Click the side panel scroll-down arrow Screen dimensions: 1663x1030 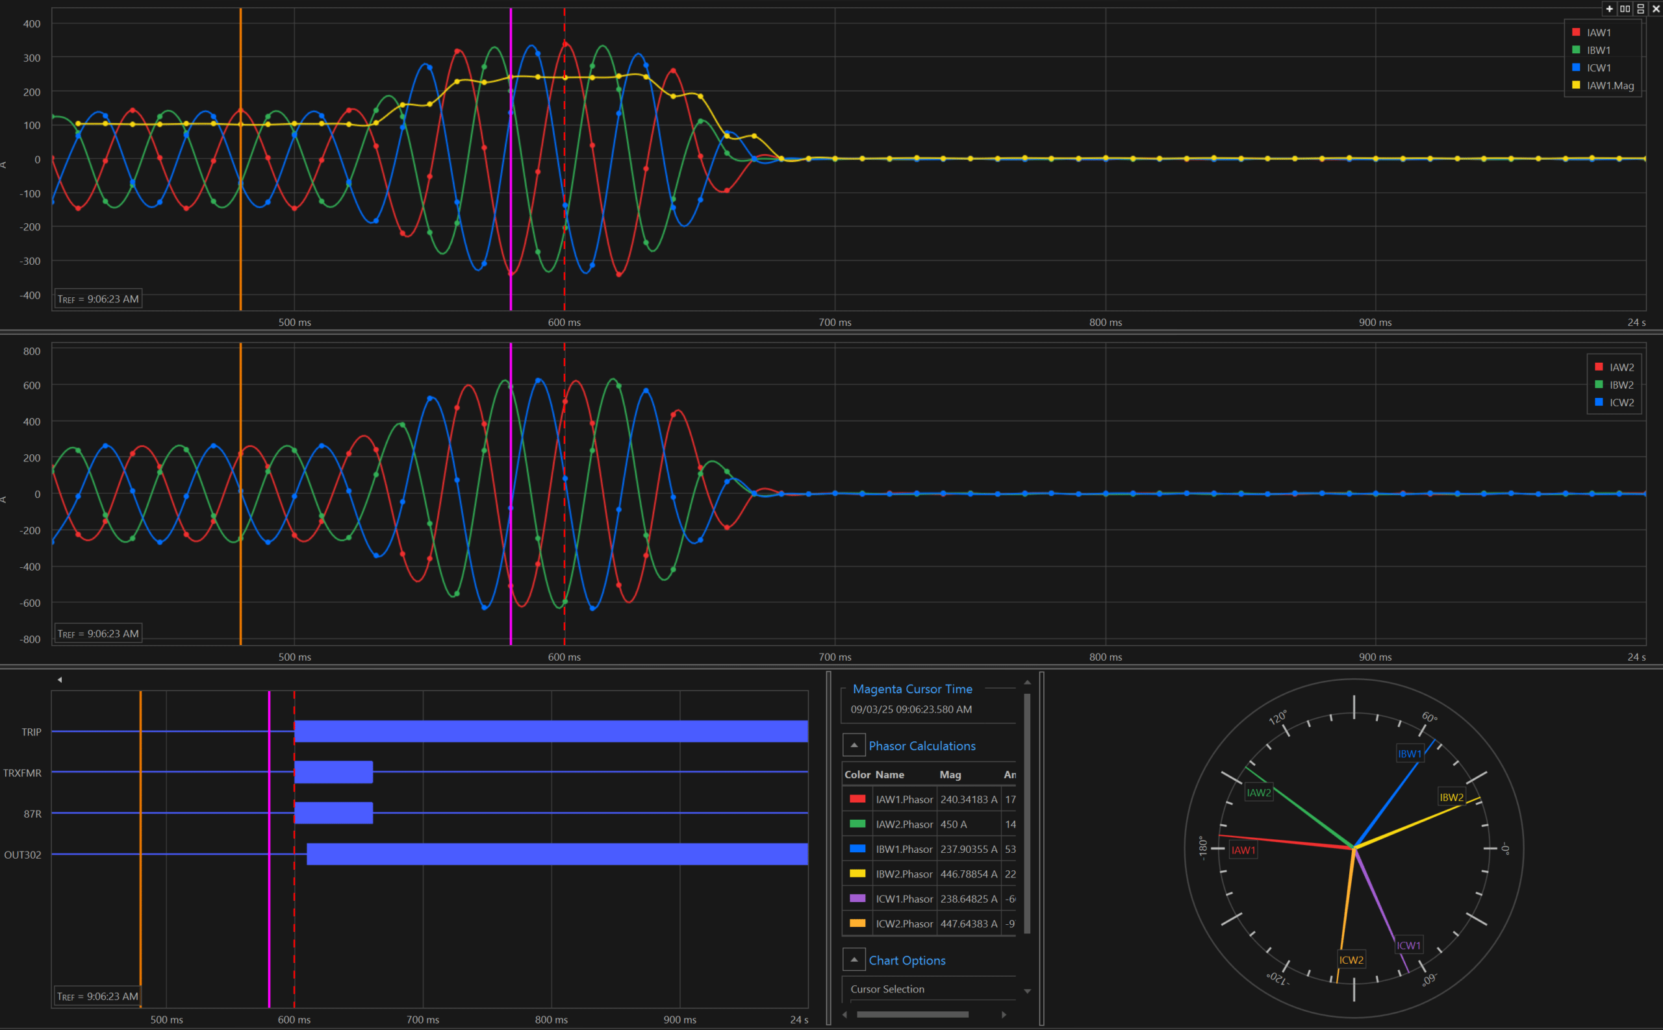pos(1028,992)
